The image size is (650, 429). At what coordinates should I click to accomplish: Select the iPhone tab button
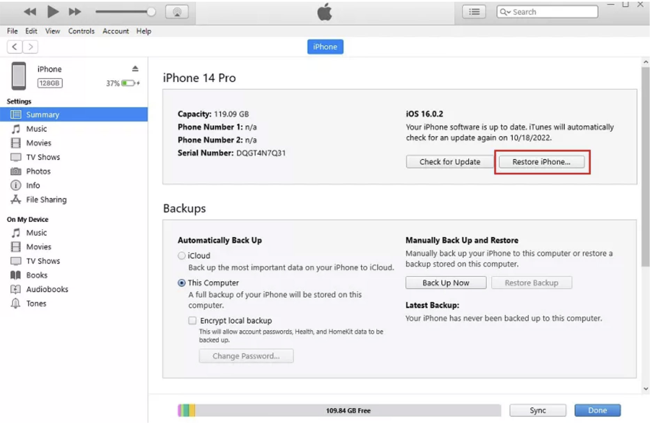point(325,47)
